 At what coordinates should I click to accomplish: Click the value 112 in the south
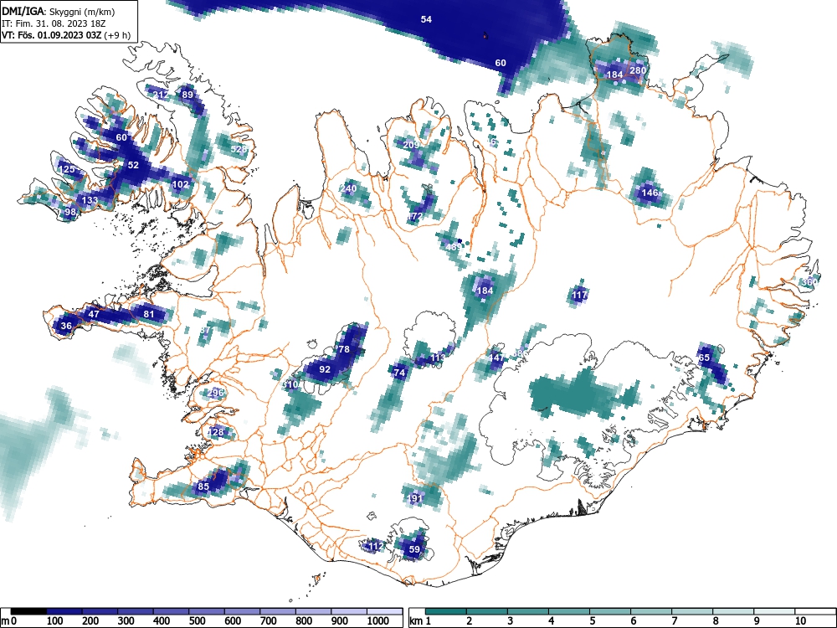pyautogui.click(x=376, y=546)
